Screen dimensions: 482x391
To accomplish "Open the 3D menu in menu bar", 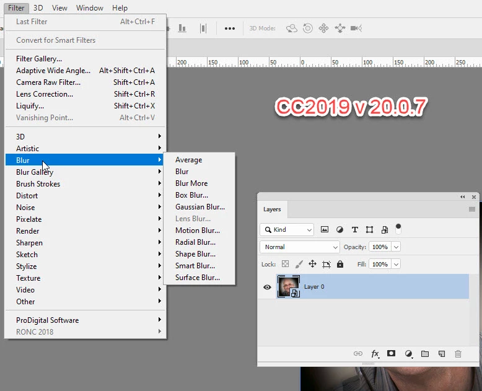I will pyautogui.click(x=38, y=7).
